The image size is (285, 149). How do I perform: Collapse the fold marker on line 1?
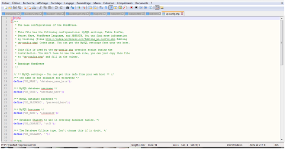[x=12, y=18]
